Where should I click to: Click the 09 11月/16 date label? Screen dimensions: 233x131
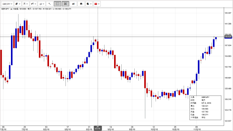pos(197,128)
